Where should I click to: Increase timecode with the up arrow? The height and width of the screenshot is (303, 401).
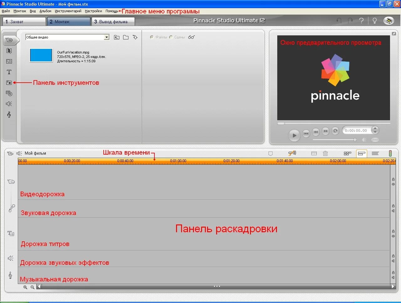pos(375,128)
